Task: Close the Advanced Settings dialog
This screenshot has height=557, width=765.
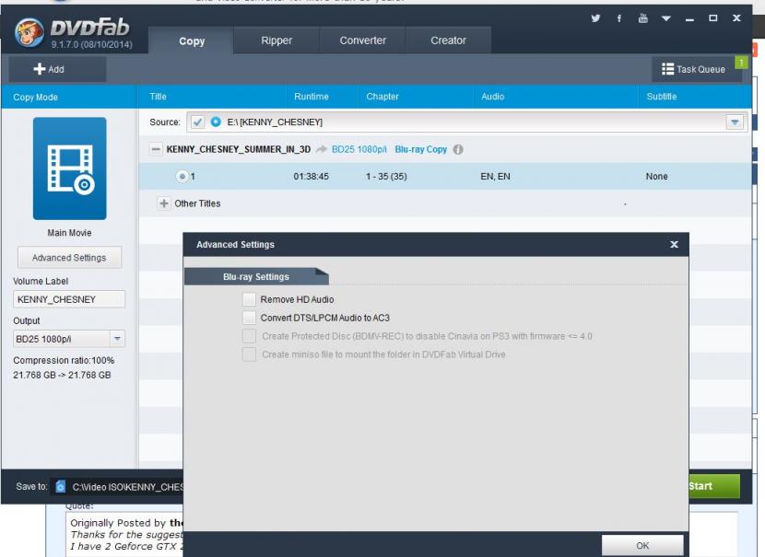Action: (675, 244)
